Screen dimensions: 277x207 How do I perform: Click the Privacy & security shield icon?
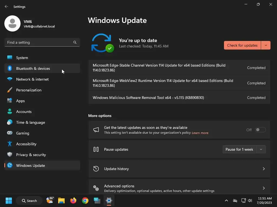coord(10,154)
